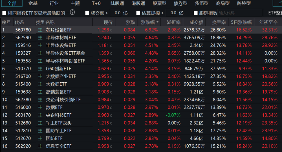Click the 主 type icon for 信息安全ETF
Image resolution: width=282 pixels, height=152 pixels.
pos(40,146)
